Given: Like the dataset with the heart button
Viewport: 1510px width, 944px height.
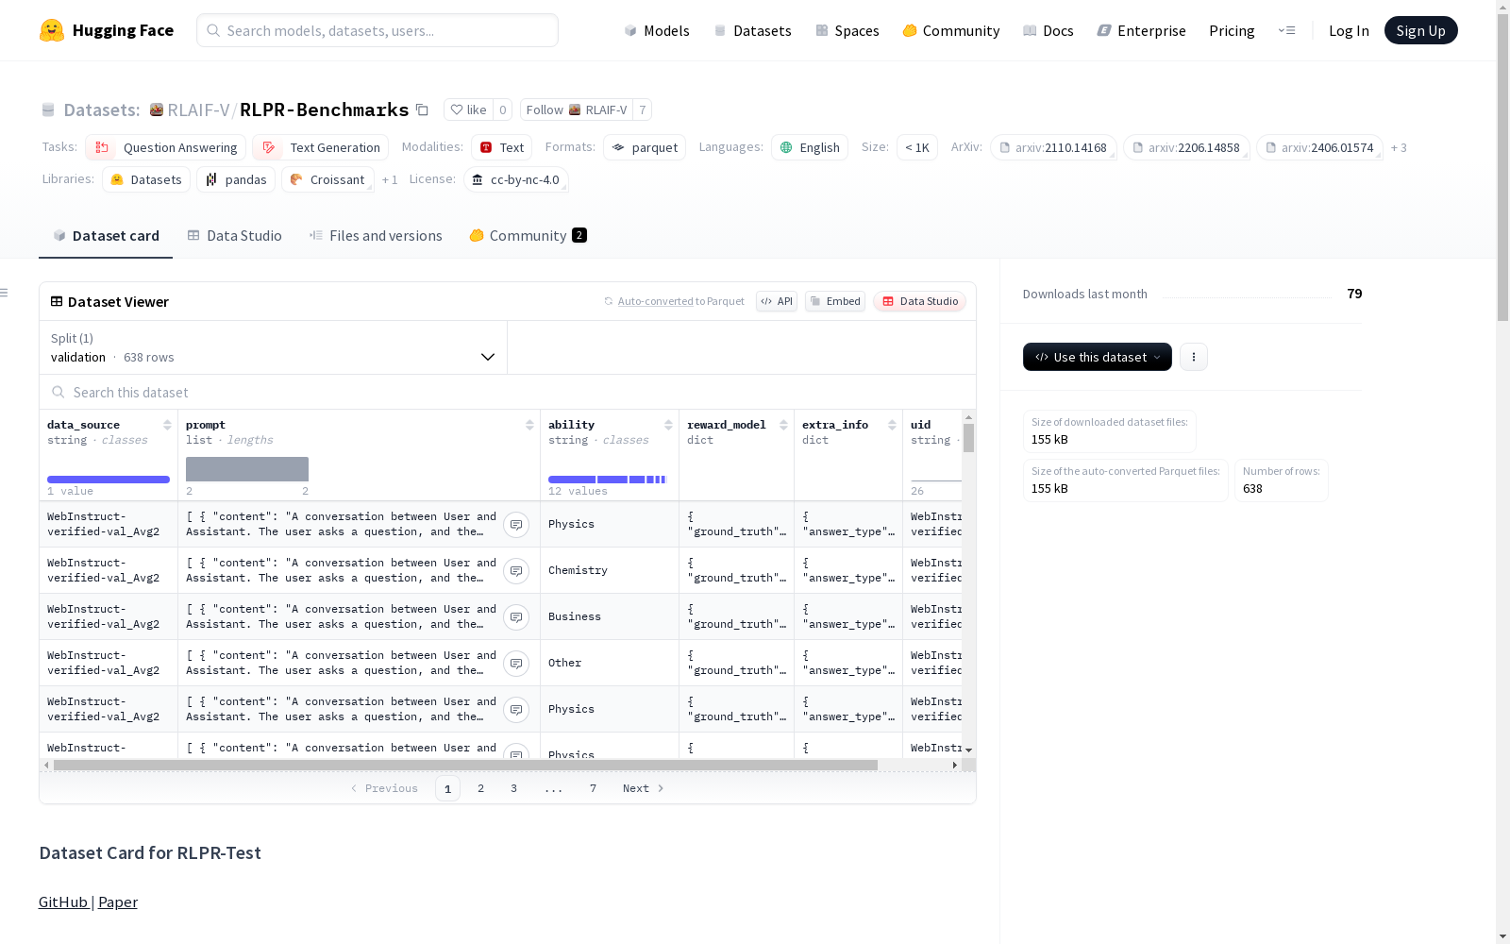Looking at the screenshot, I should (x=468, y=110).
